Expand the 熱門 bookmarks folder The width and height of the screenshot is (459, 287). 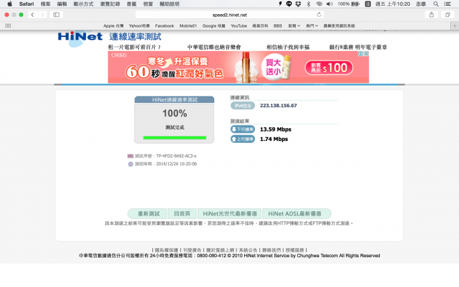(312, 26)
